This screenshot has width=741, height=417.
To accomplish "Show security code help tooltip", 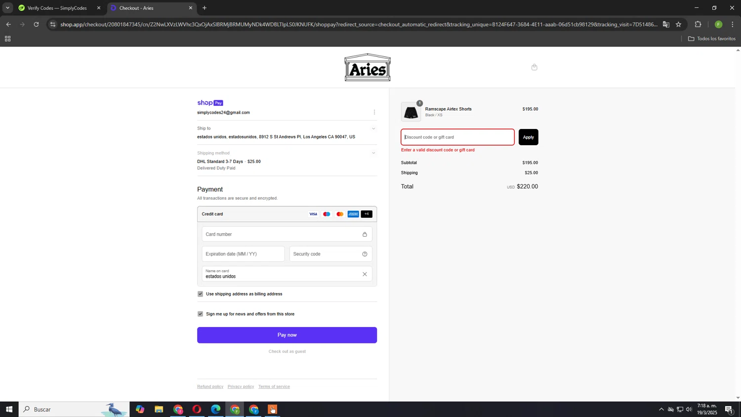I will point(365,254).
